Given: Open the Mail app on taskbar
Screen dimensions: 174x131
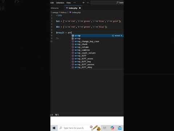Looking at the screenshot, I should click(x=120, y=128).
